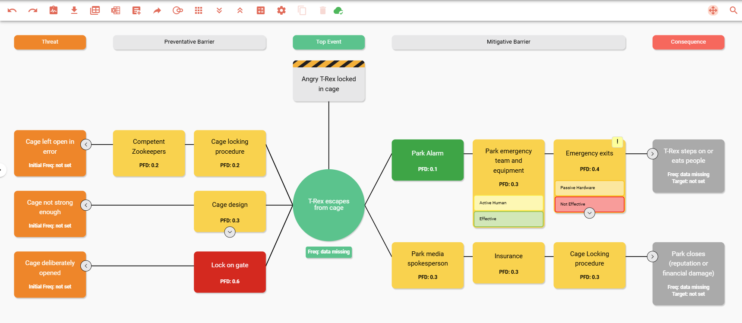Image resolution: width=742 pixels, height=323 pixels.
Task: Click the redo arrow in the toolbar
Action: pos(33,10)
